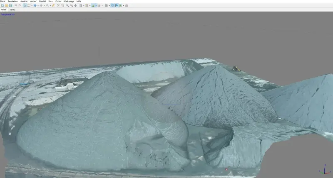Toggle the show shapes button
This screenshot has width=333, height=178.
[112, 5]
